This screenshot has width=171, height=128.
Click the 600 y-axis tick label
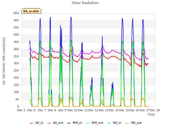(16, 20)
